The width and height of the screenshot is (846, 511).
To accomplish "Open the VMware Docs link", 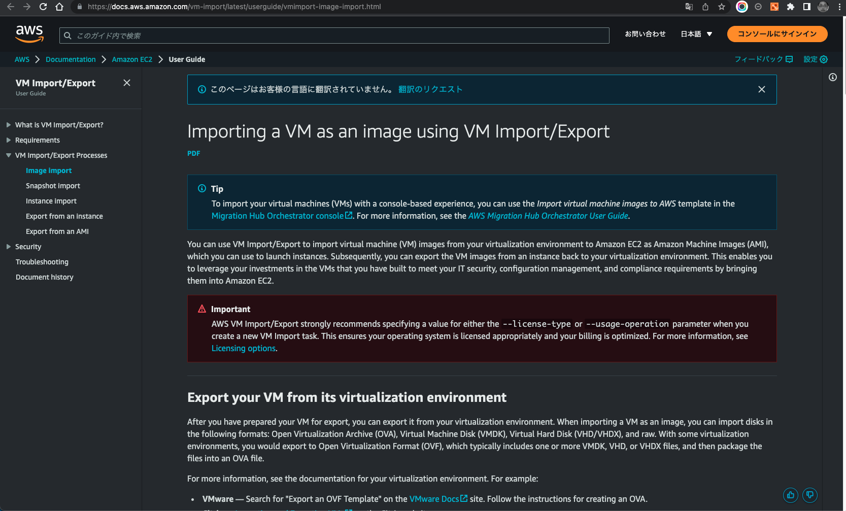I will point(438,499).
